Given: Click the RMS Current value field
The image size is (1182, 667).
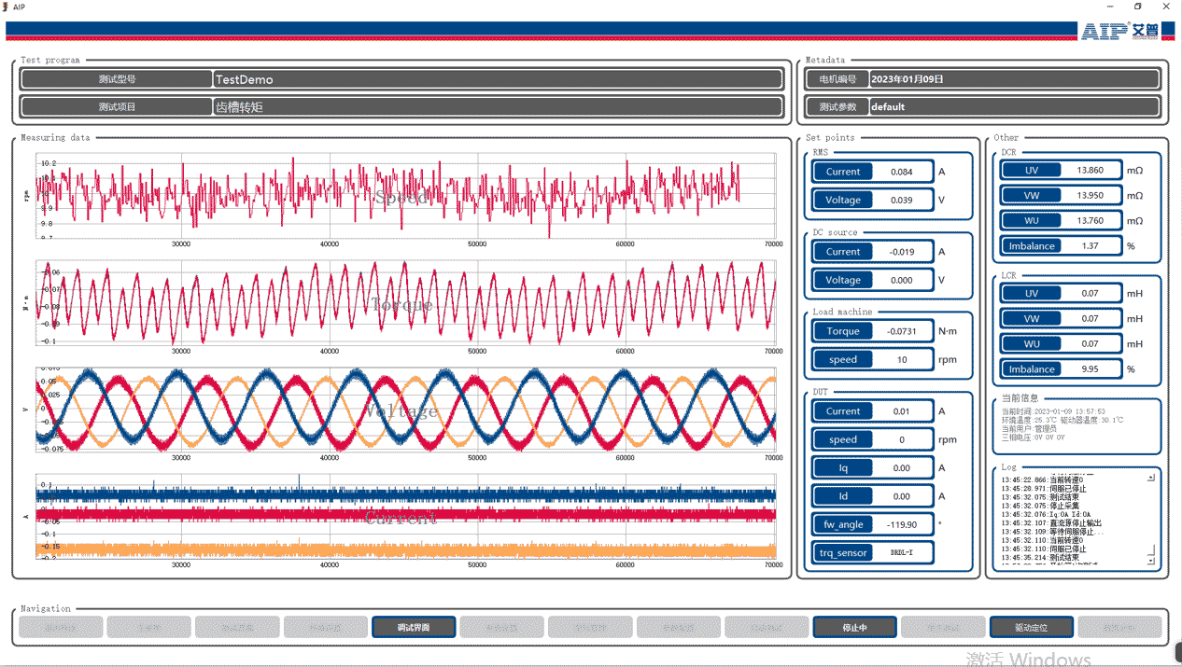Looking at the screenshot, I should click(x=901, y=172).
